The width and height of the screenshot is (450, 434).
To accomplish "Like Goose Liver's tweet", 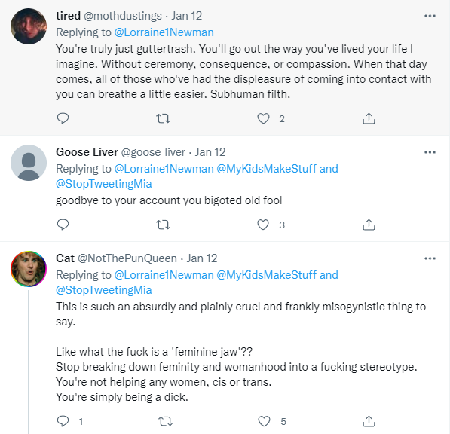I will pos(263,225).
